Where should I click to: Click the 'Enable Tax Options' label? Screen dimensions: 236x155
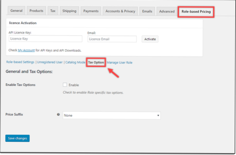click(x=20, y=85)
